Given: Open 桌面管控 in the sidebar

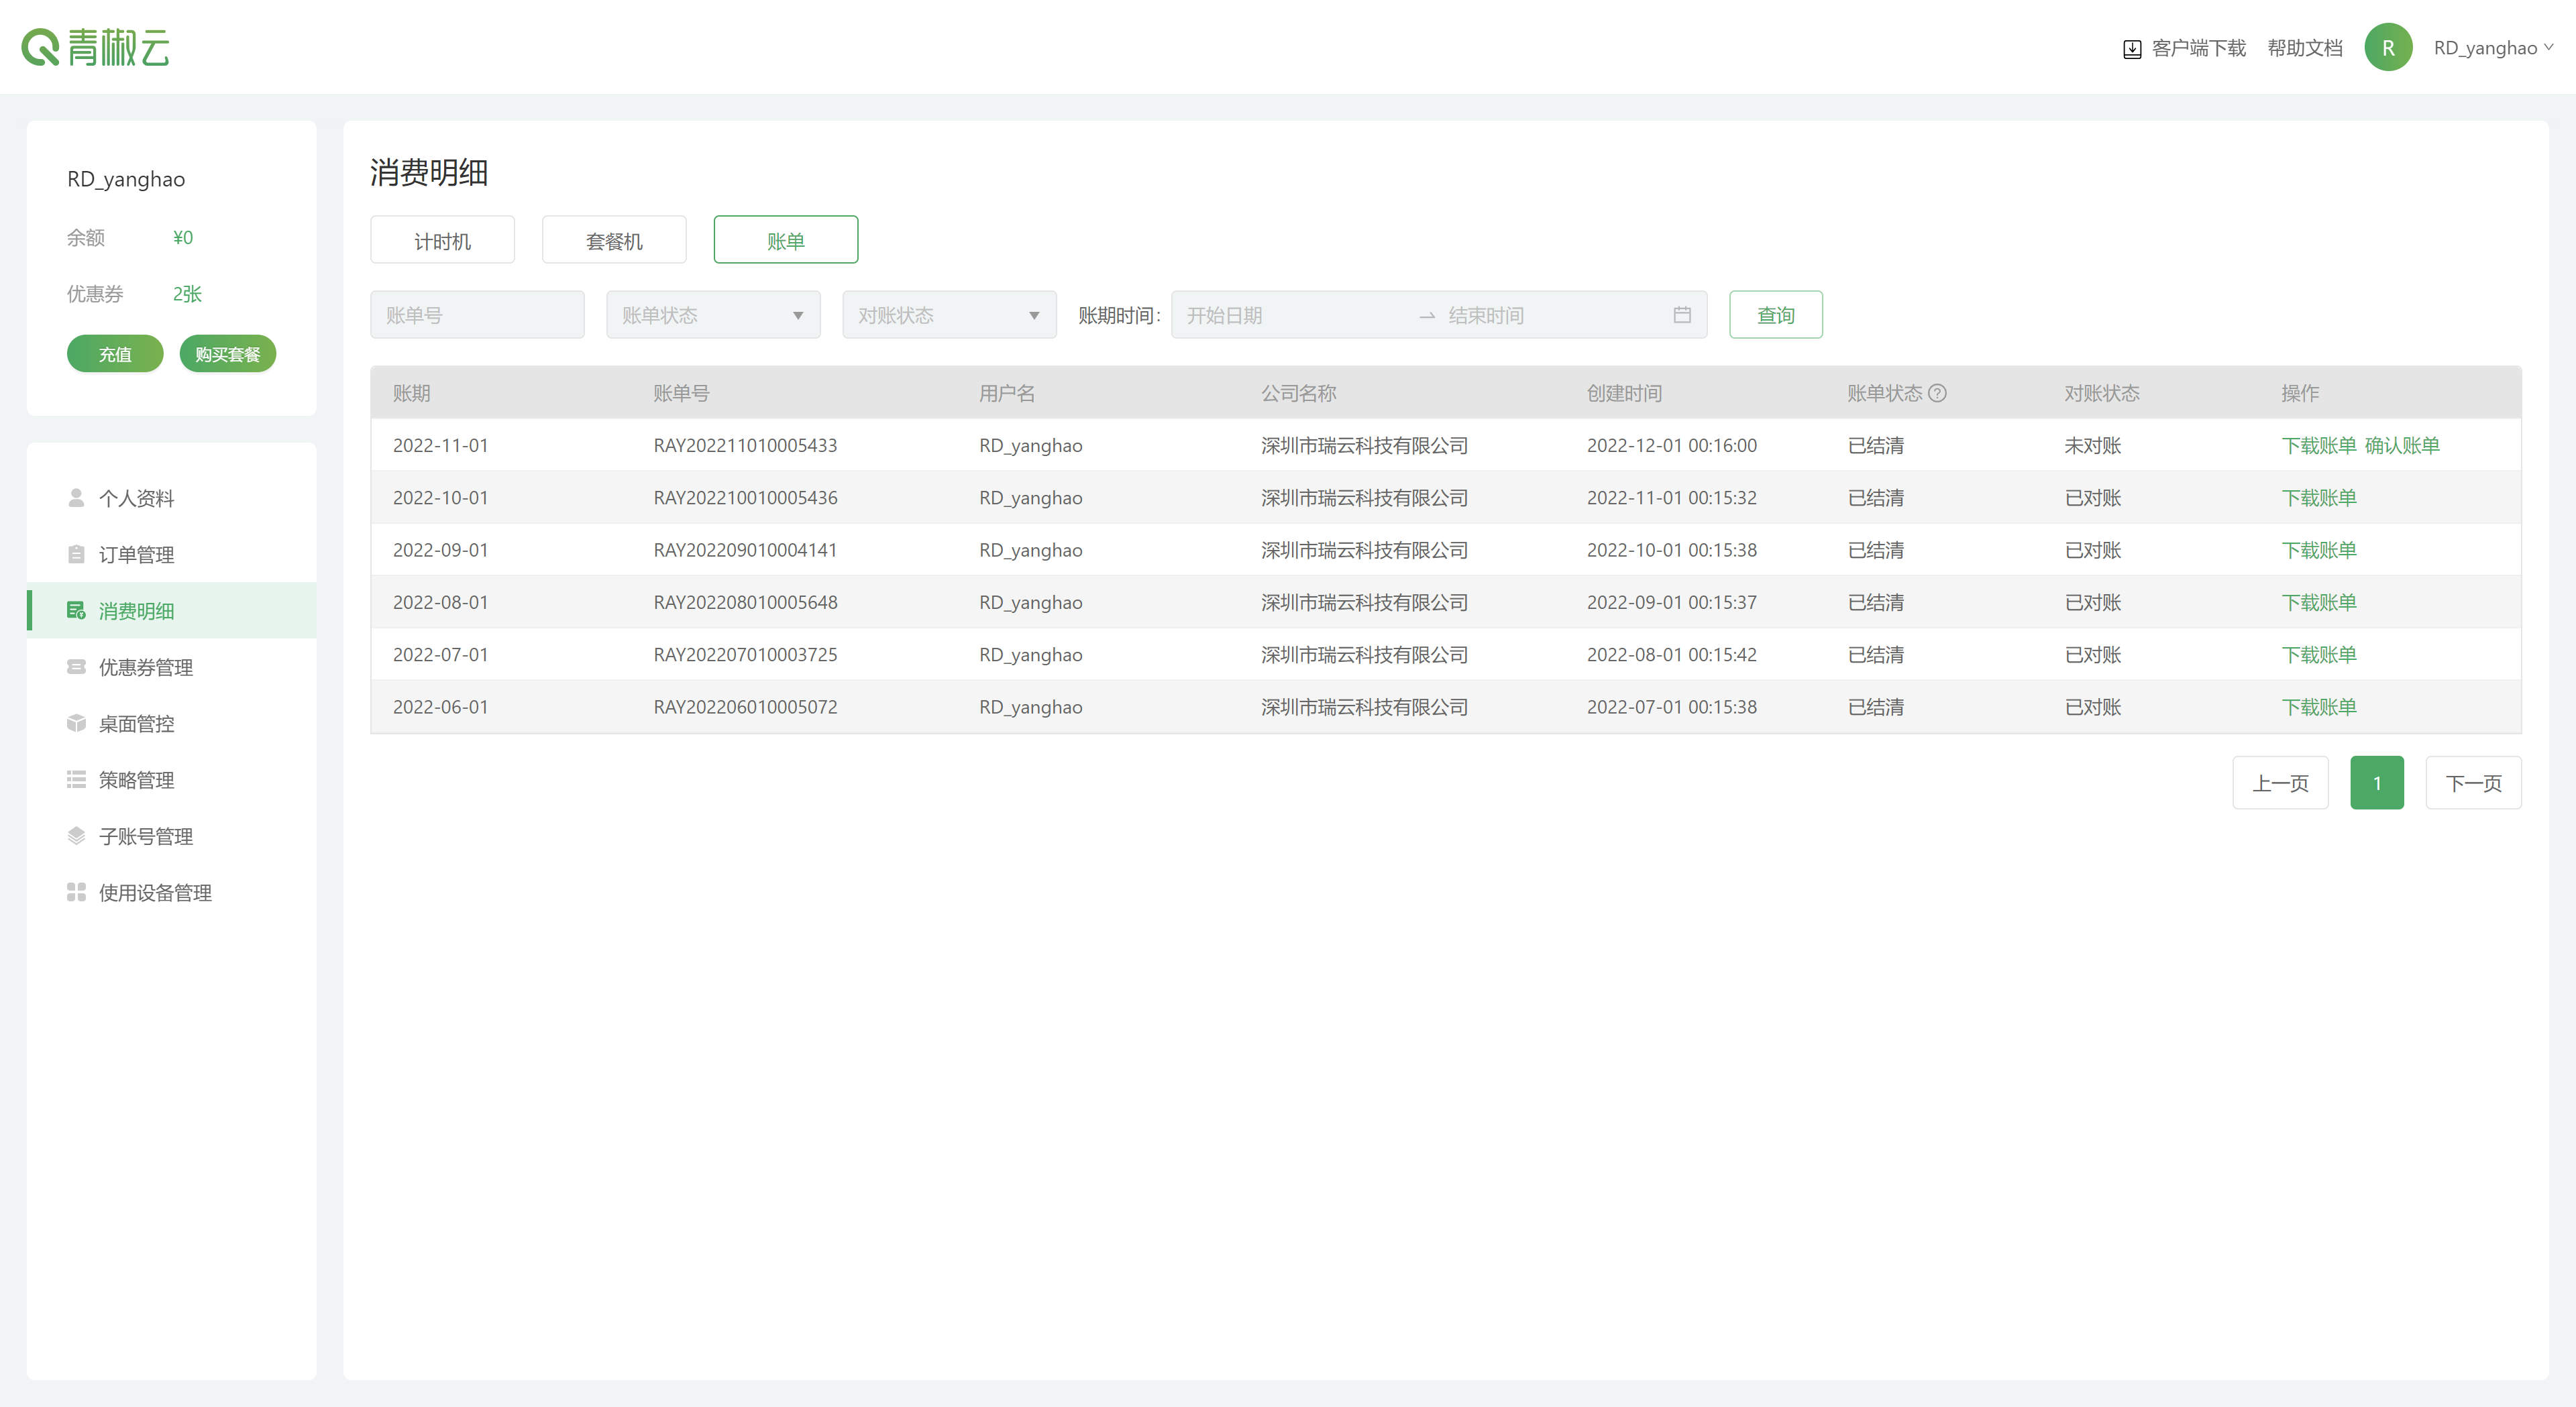Looking at the screenshot, I should [x=172, y=723].
